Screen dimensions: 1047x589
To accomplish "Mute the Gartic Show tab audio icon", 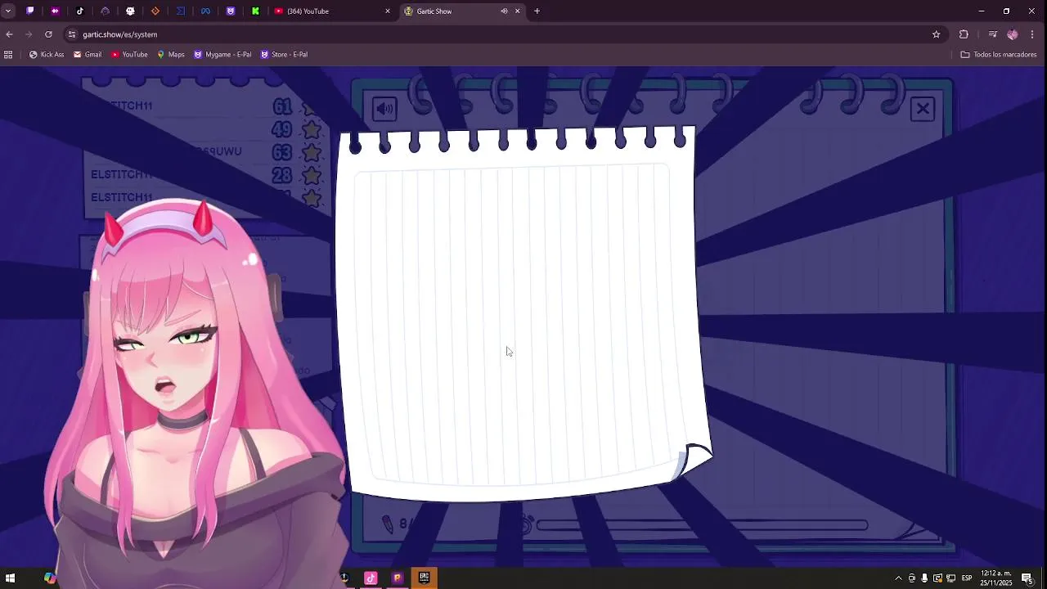I will (x=504, y=11).
